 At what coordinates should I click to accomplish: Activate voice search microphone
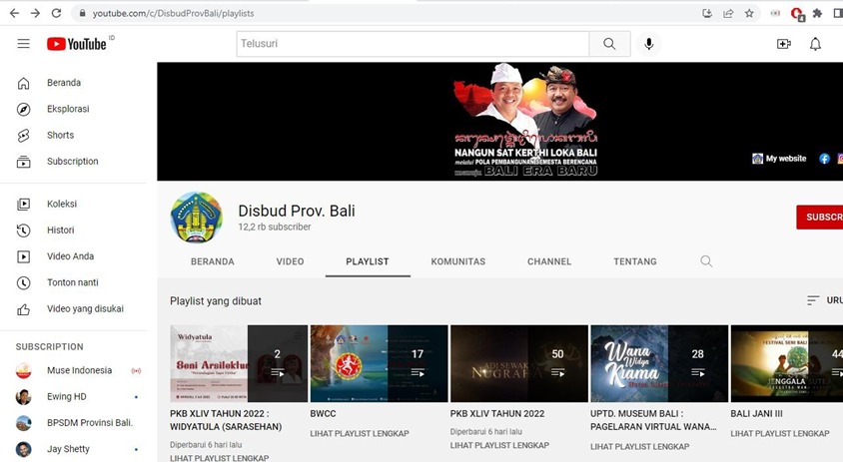(649, 44)
